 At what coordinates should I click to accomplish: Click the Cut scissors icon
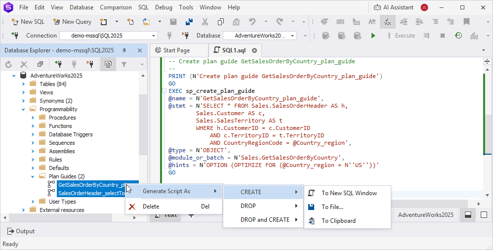[x=205, y=22]
